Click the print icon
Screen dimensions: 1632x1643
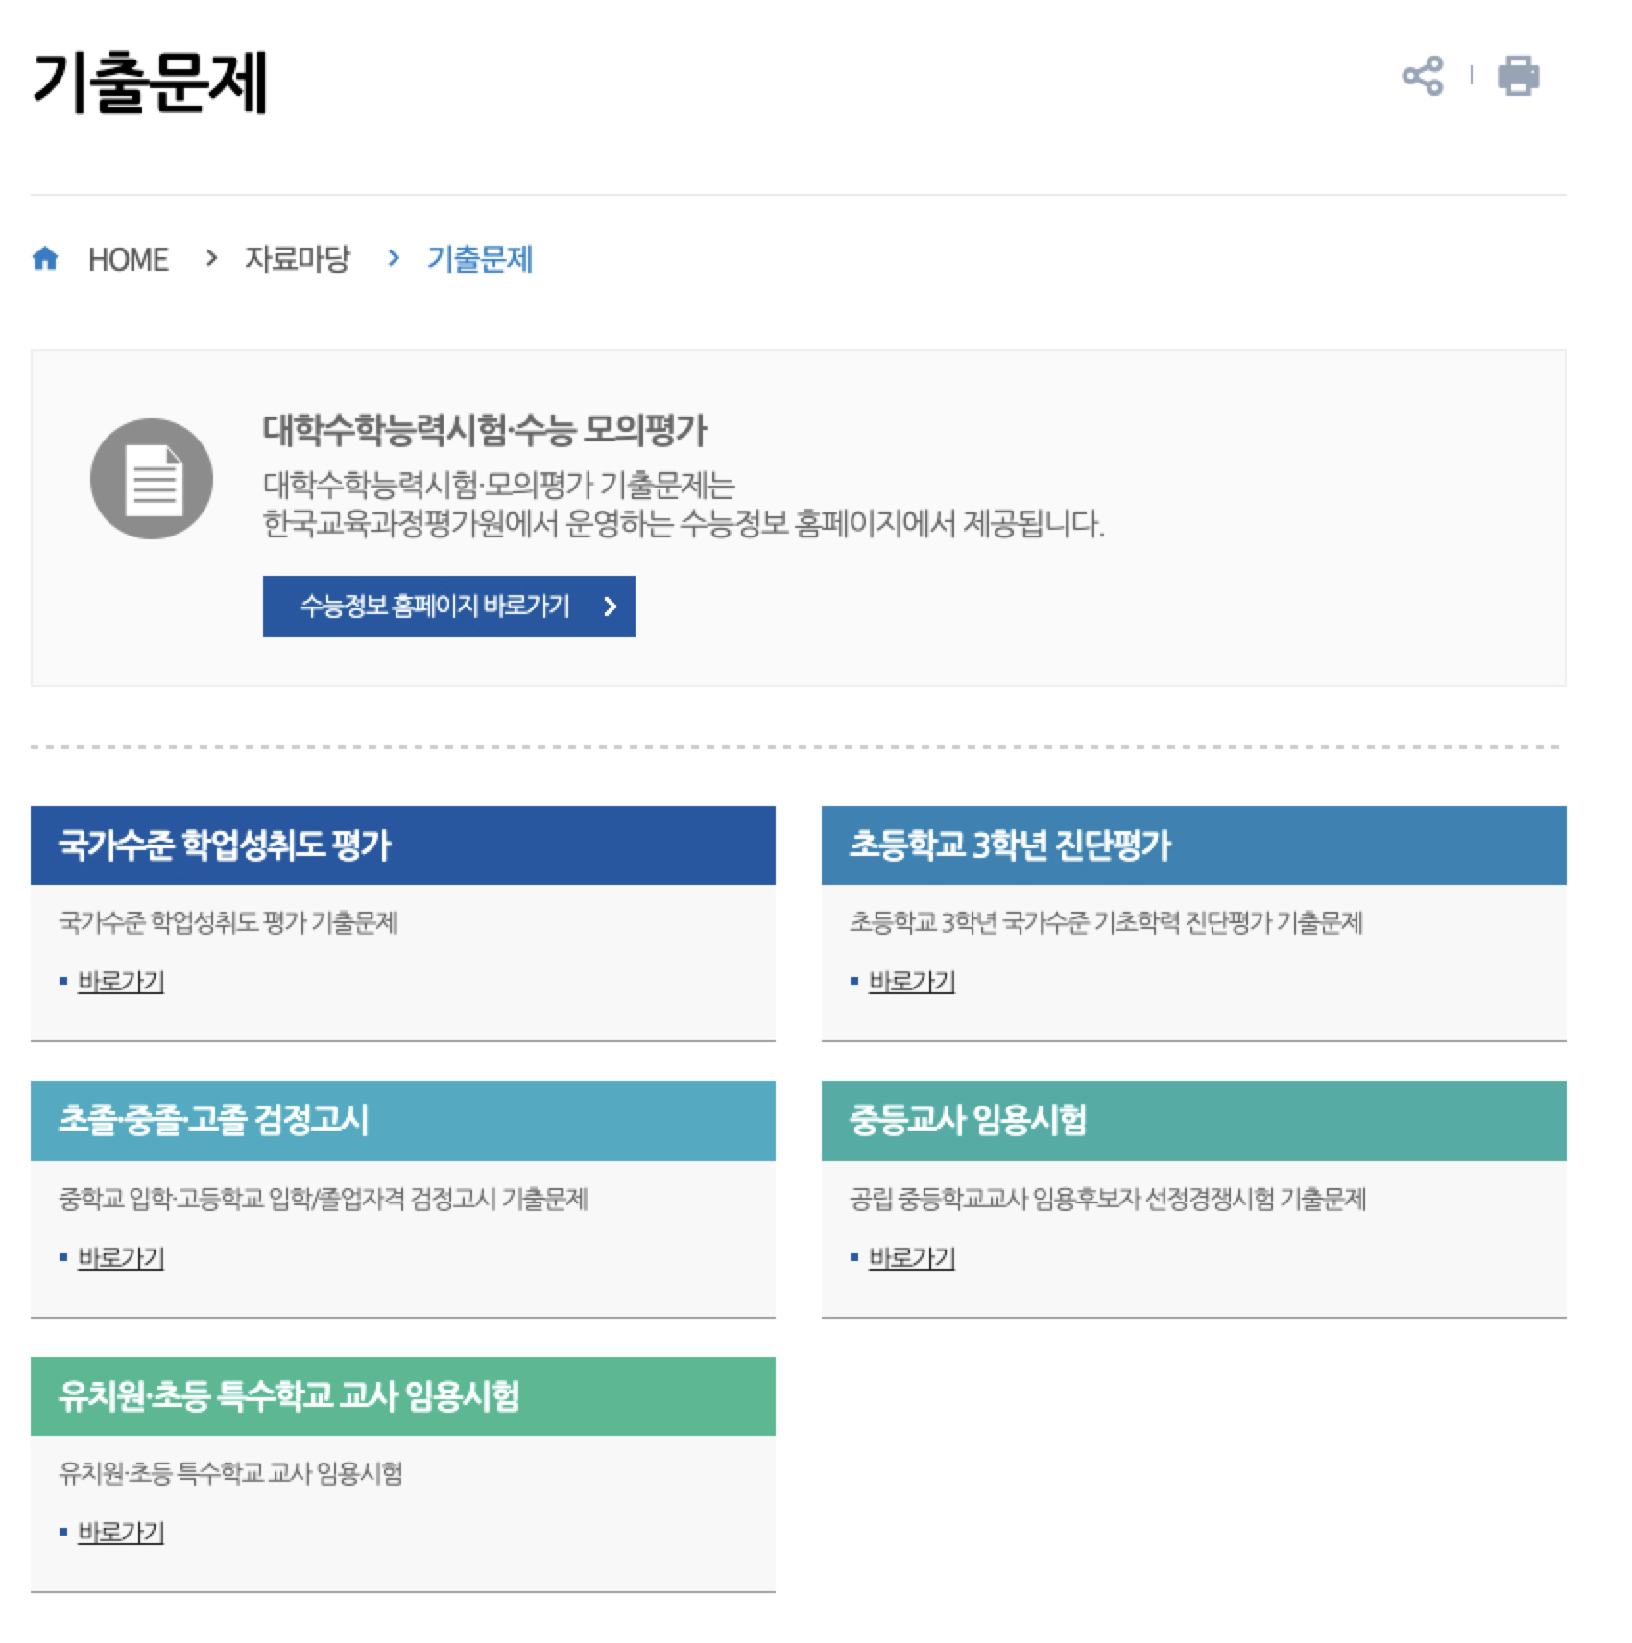(1518, 76)
